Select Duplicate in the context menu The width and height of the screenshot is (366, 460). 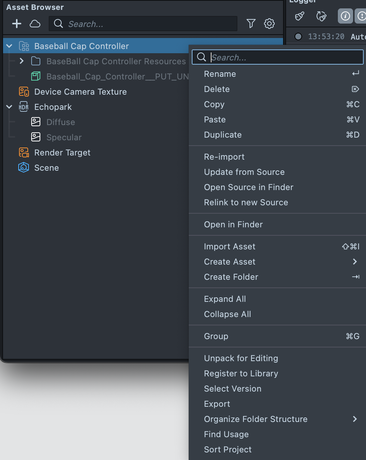click(x=223, y=135)
